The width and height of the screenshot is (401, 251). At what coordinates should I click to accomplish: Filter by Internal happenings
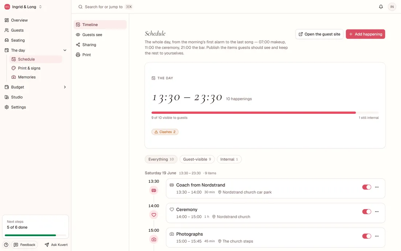(x=229, y=159)
